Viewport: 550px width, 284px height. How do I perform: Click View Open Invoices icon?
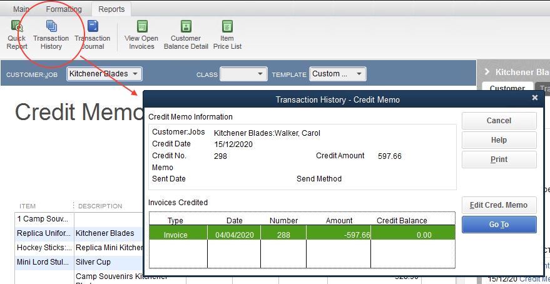pos(141,35)
